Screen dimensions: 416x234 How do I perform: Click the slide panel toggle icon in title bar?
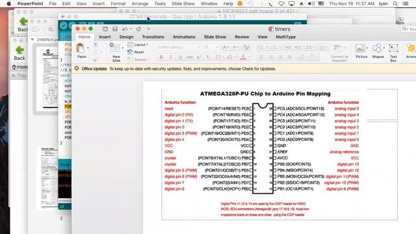pyautogui.click(x=105, y=29)
